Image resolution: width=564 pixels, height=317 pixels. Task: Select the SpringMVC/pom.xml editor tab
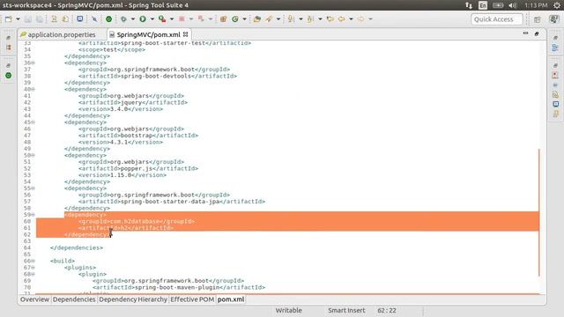click(x=148, y=34)
